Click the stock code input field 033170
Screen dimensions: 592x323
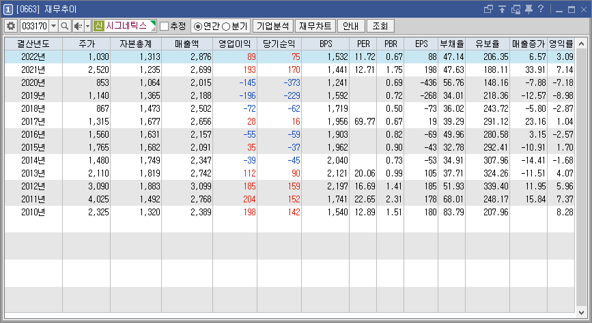tap(34, 26)
